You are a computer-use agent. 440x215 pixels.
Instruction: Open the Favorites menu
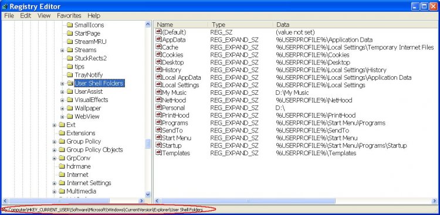(x=69, y=16)
